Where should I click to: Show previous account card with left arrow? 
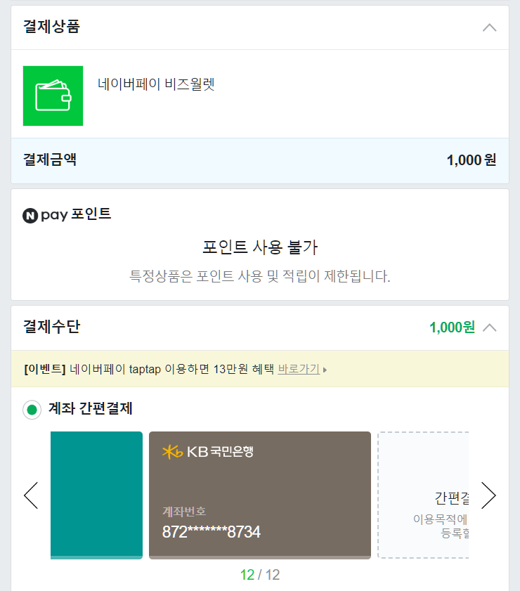[x=31, y=495]
